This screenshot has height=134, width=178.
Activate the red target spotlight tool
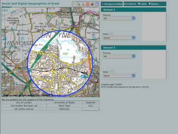coord(88,4)
